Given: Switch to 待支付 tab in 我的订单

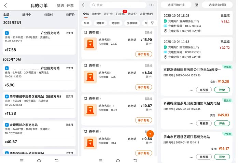Looking at the screenshot, I should pos(48,15).
